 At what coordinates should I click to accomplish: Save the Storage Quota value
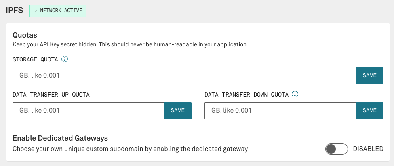pyautogui.click(x=370, y=76)
